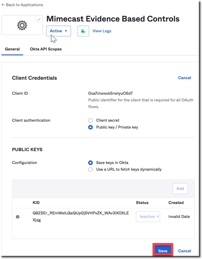Enable Use a URL to fetch keys dynamically

[x=89, y=170]
